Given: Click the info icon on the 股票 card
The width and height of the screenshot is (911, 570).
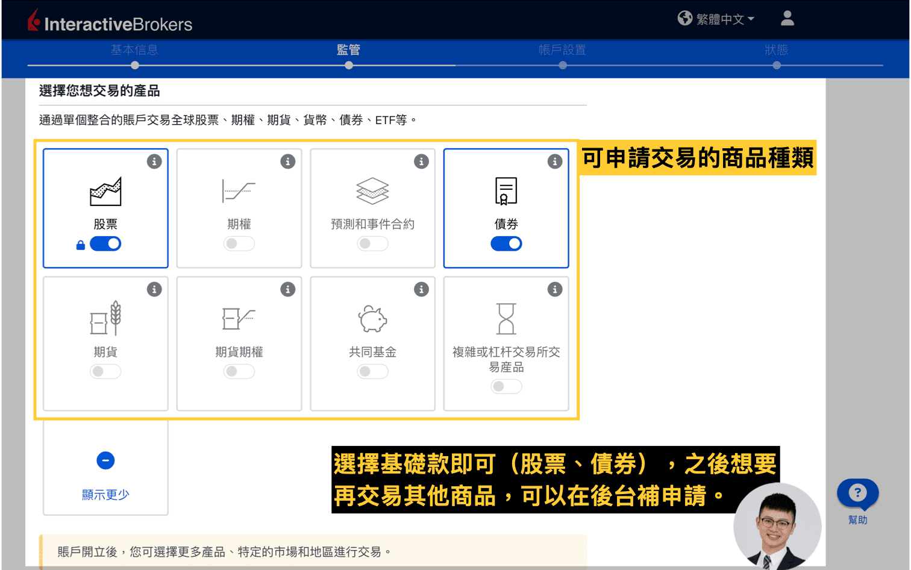Looking at the screenshot, I should click(154, 161).
